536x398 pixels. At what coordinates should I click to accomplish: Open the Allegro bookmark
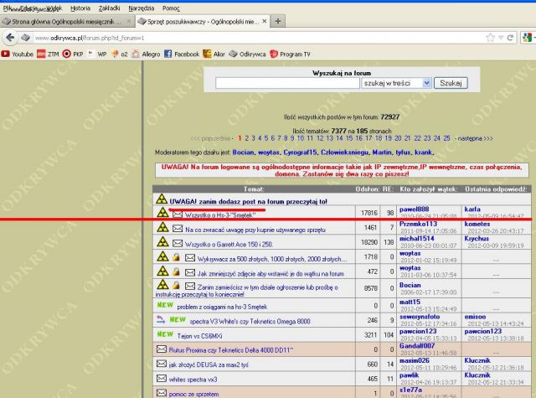pos(146,54)
